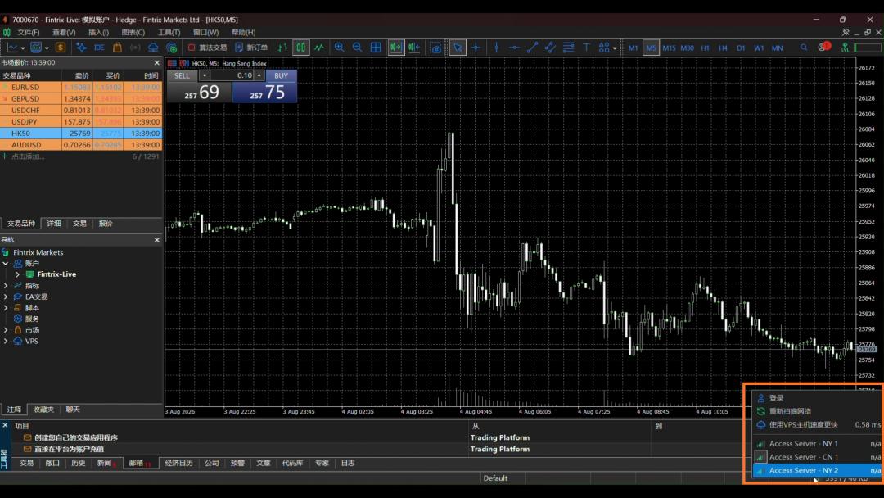Zoom in on the chart
This screenshot has height=498, width=884.
(x=340, y=48)
